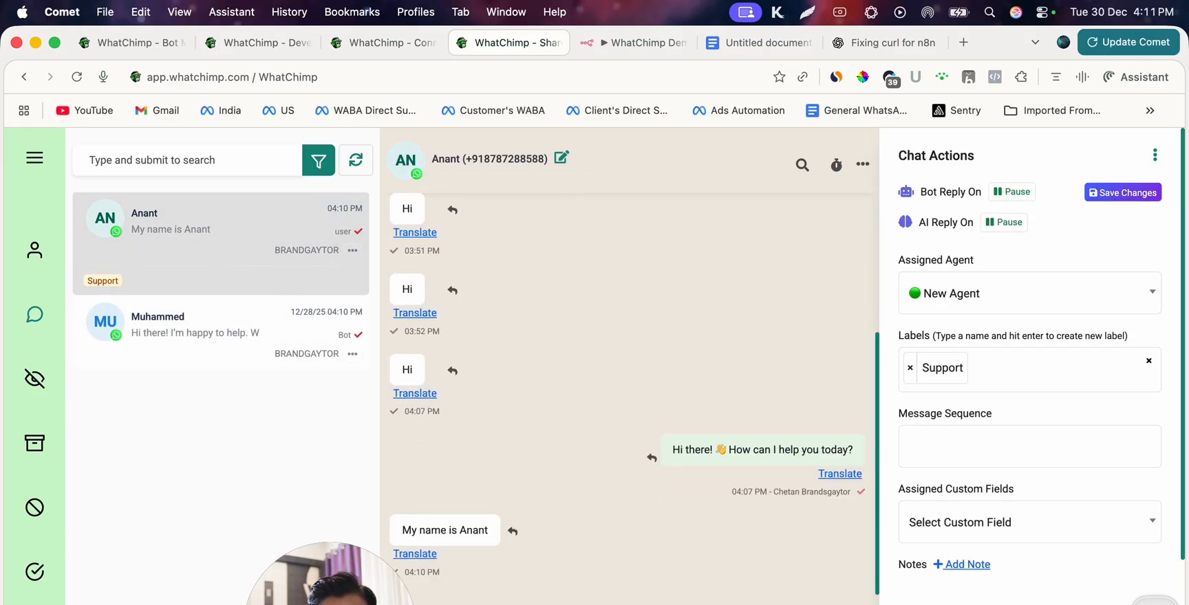Open the Select Custom Field dropdown
Image resolution: width=1189 pixels, height=605 pixels.
coord(1029,522)
